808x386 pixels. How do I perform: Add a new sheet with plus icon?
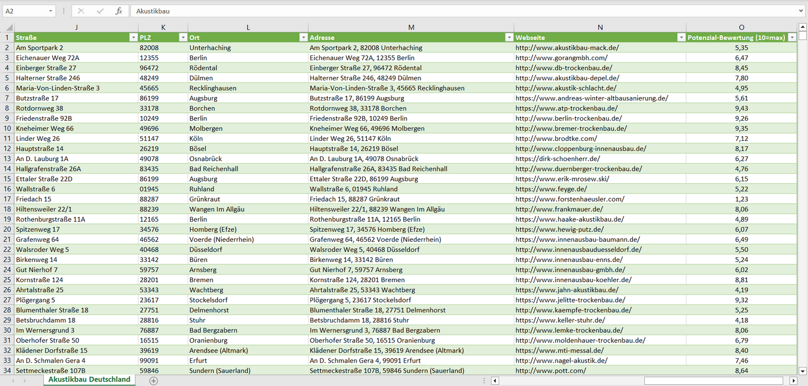click(154, 380)
